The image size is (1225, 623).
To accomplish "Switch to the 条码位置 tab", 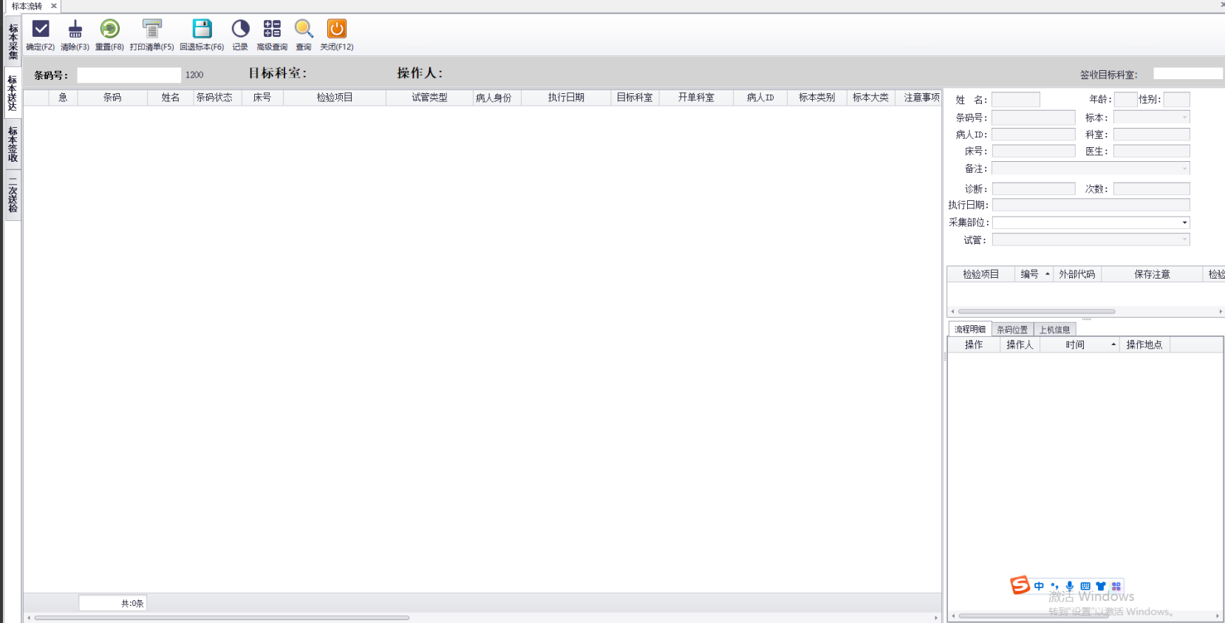I will tap(1012, 330).
